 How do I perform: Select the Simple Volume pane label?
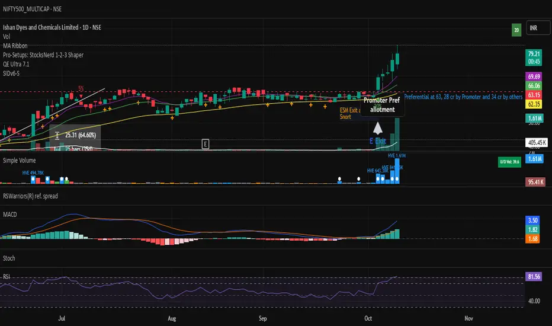pyautogui.click(x=20, y=161)
